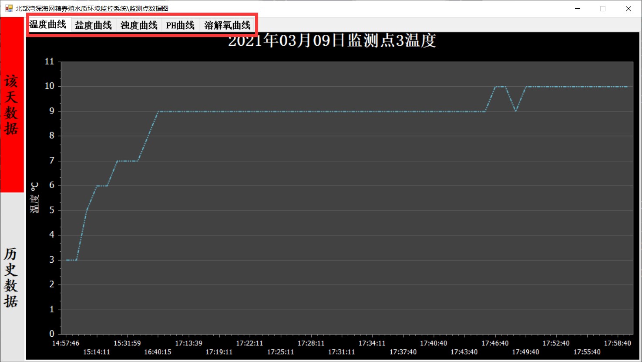This screenshot has height=362, width=642.
Task: Click the x-axis time label 17:28:11
Action: [x=311, y=343]
